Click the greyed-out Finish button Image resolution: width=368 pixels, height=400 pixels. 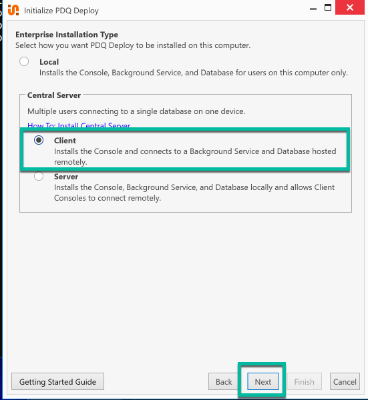click(x=304, y=381)
